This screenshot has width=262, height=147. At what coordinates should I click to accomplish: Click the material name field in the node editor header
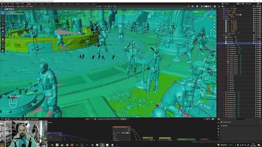tap(108, 119)
